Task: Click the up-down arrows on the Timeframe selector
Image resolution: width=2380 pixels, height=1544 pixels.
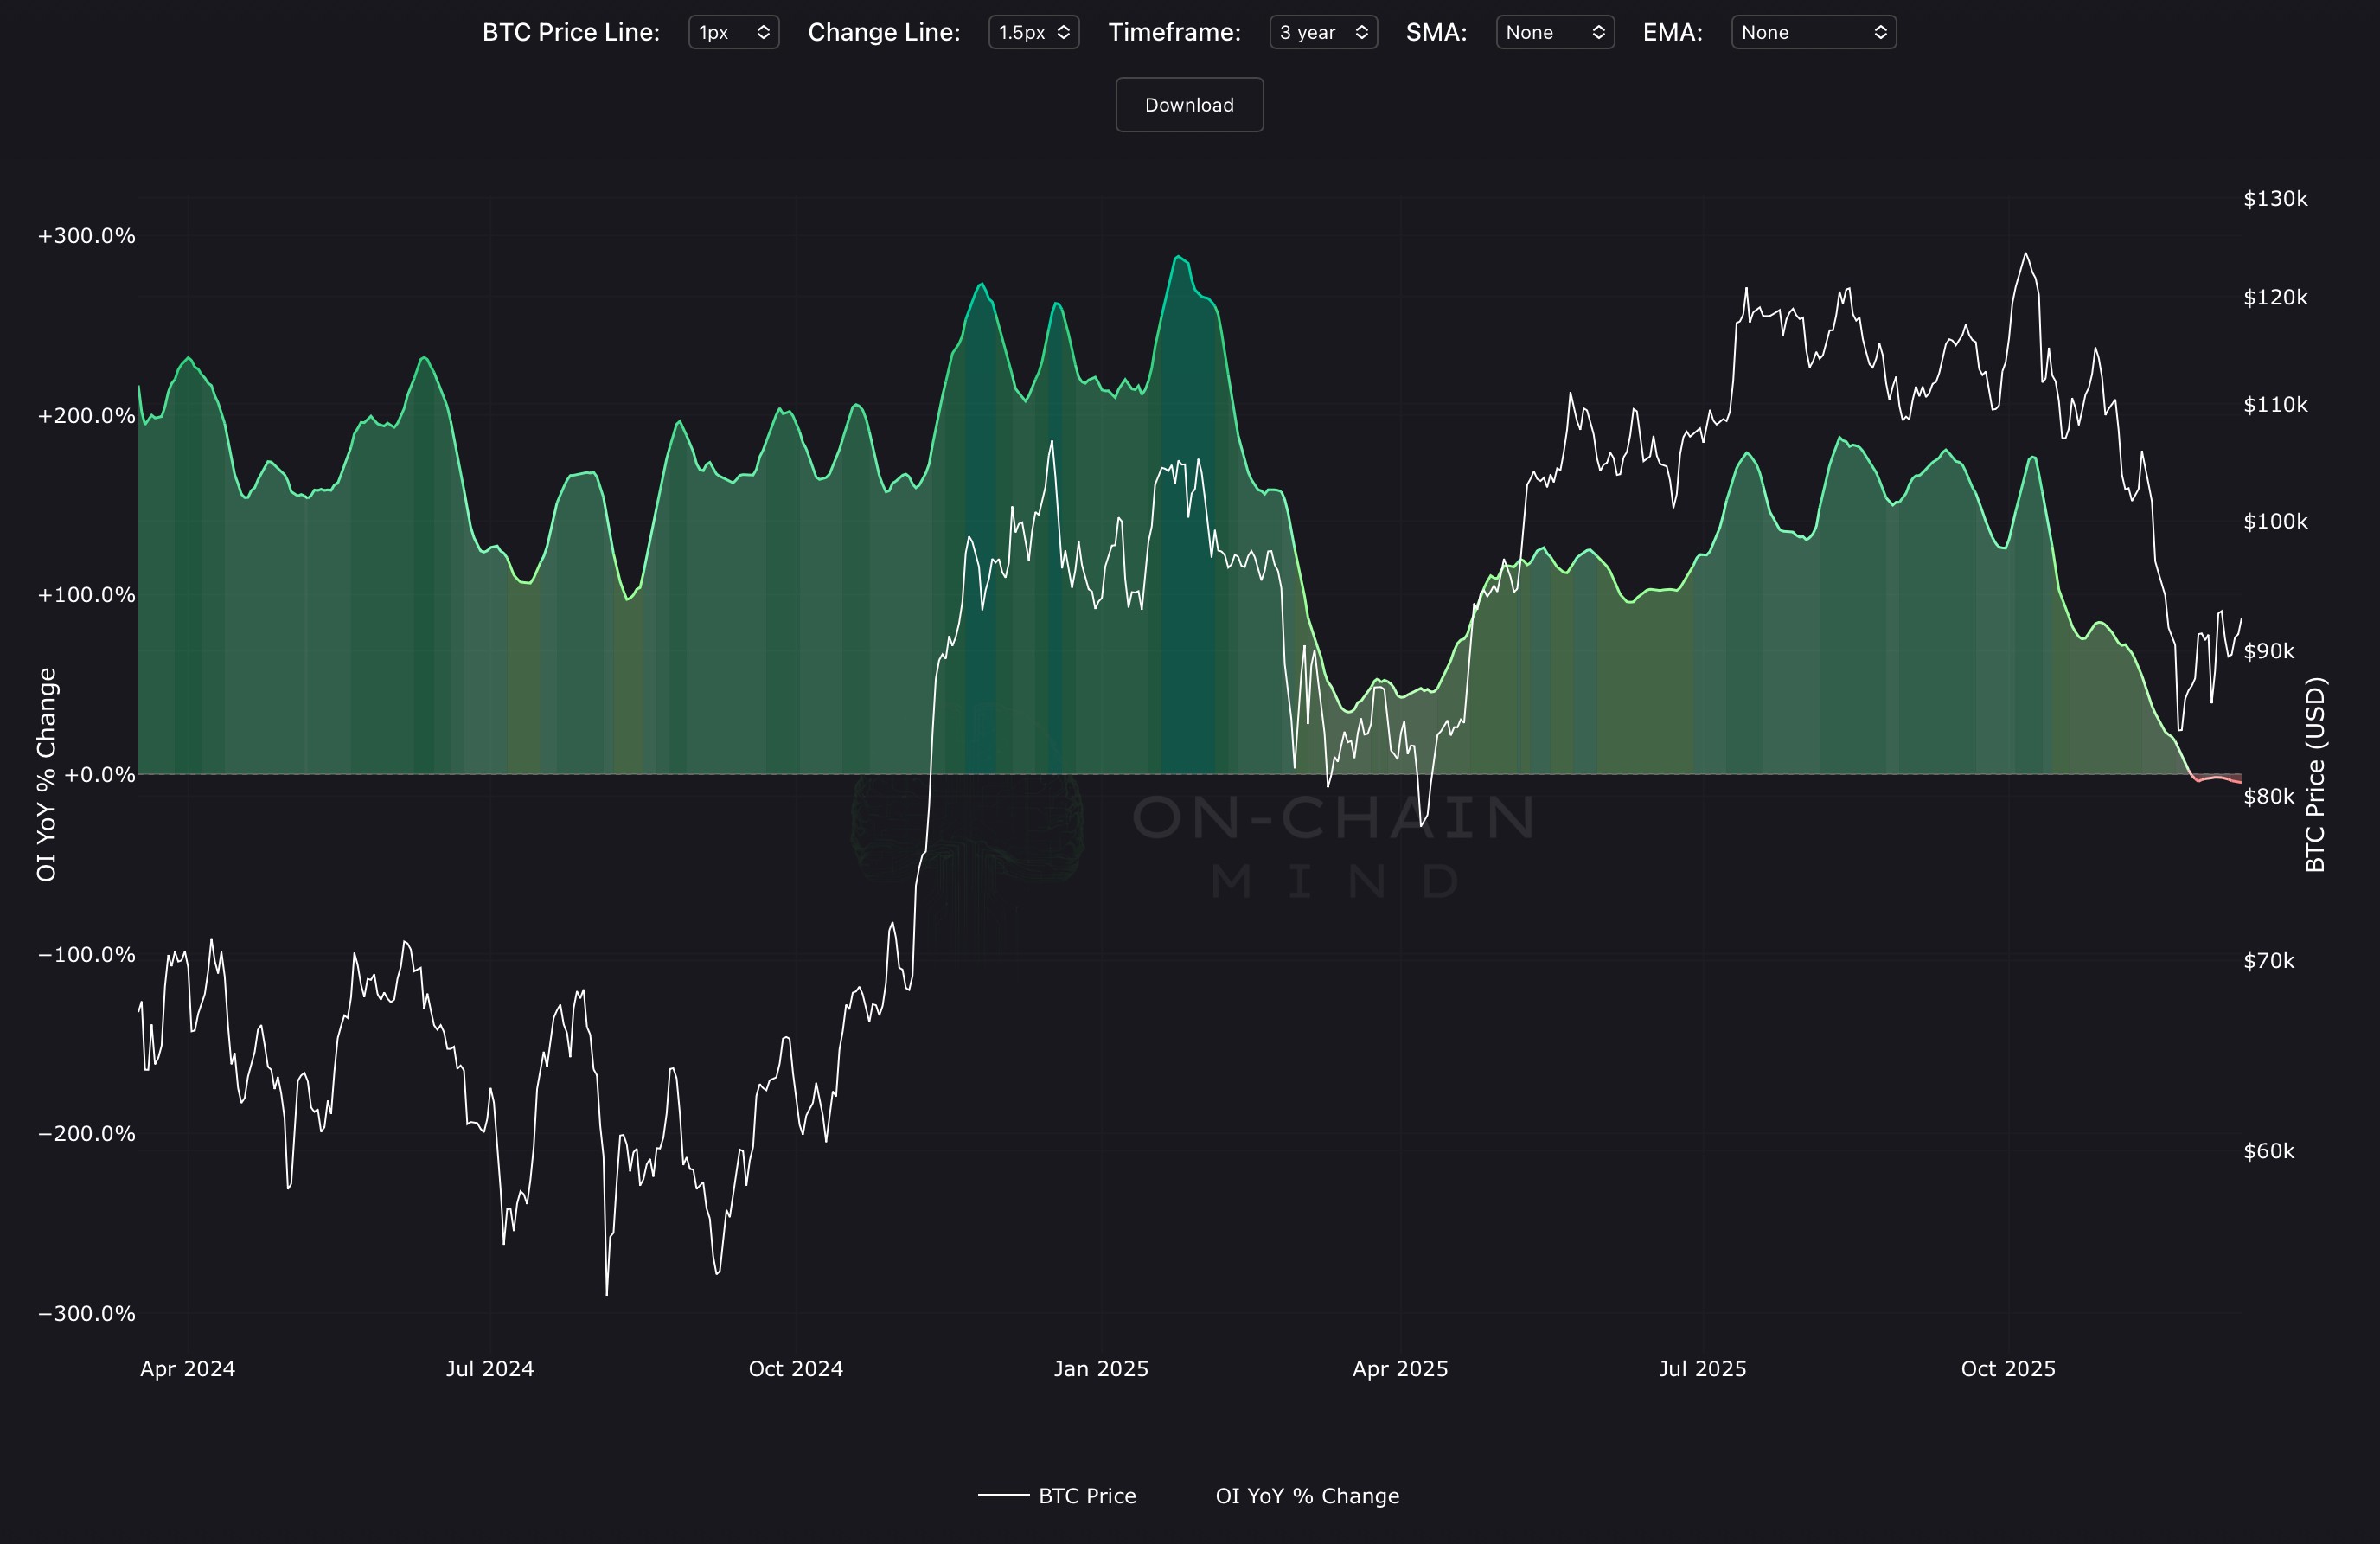Action: click(x=1361, y=32)
